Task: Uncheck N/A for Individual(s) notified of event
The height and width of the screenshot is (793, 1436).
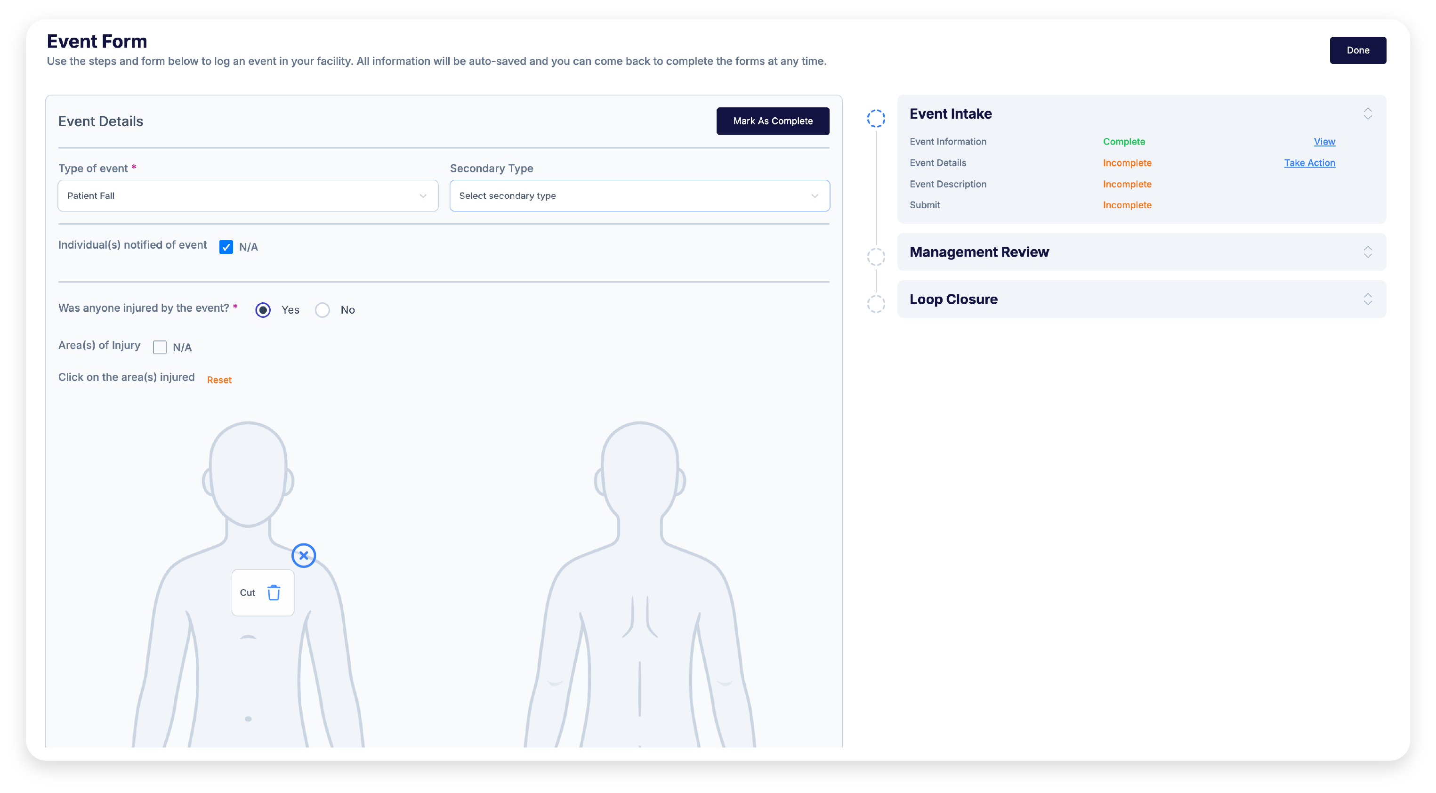Action: 226,246
